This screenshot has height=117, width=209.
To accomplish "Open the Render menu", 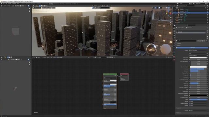I will (10, 4).
